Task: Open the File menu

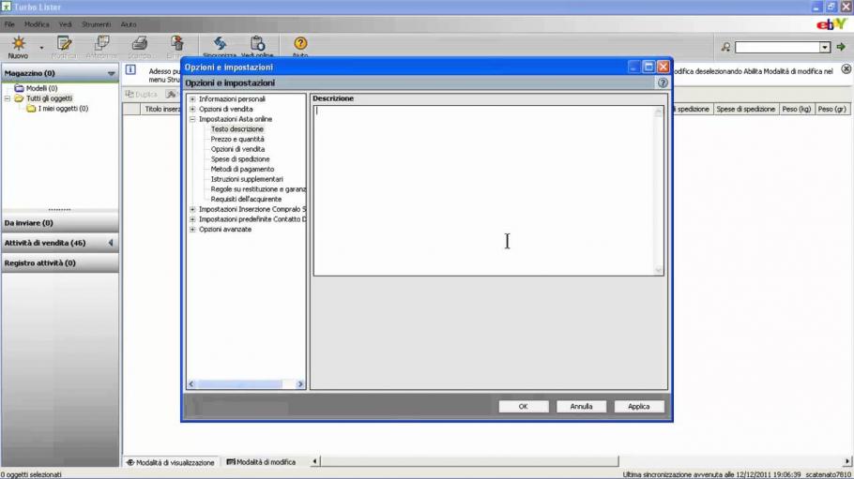Action: (x=9, y=24)
